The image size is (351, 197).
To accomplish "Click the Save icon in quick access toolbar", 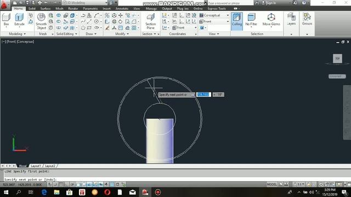I will coord(27,3).
